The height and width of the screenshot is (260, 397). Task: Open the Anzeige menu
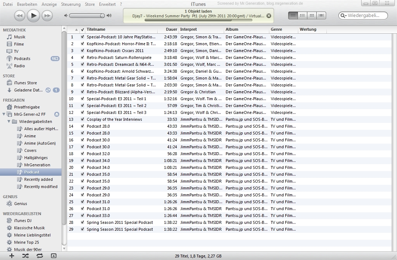[49, 4]
